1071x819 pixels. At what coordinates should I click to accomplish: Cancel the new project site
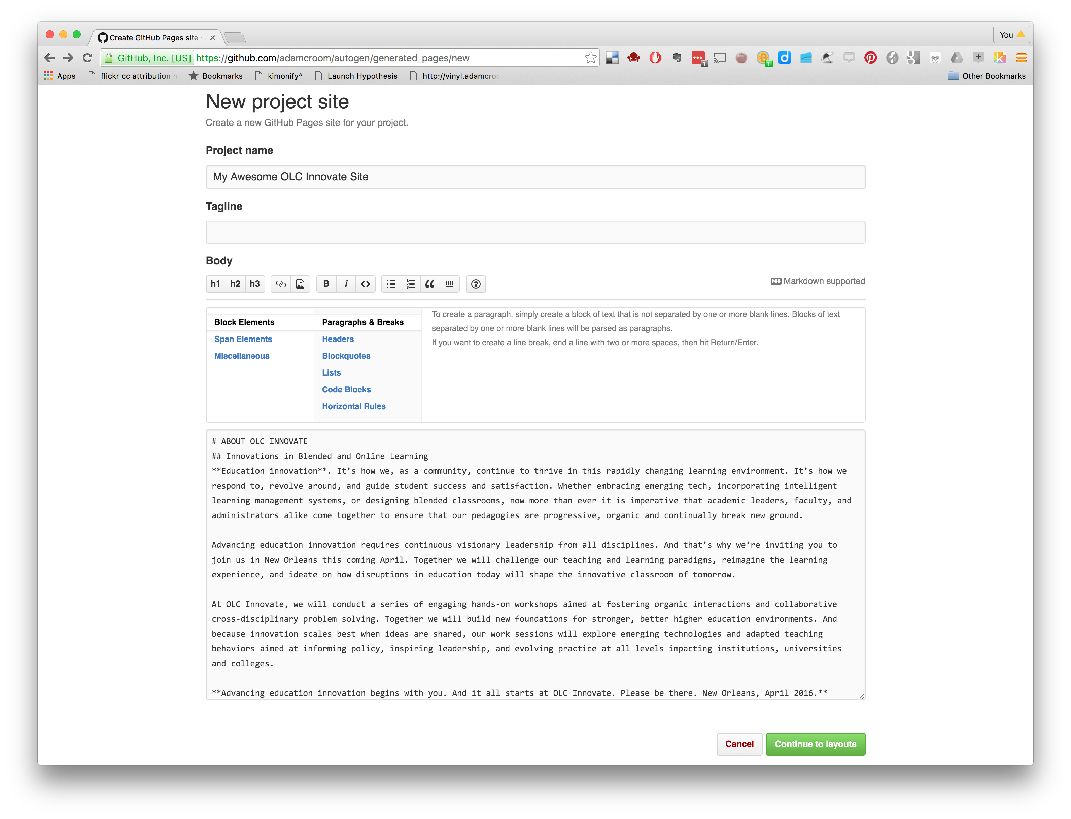739,744
